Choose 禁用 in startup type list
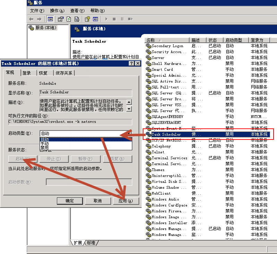Screen dimensions: 277x254 pos(86,147)
